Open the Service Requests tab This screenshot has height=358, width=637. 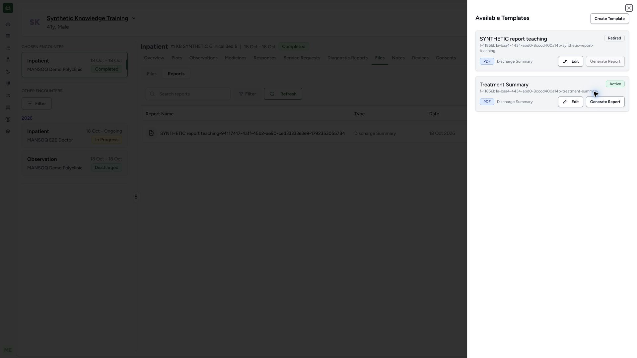coord(302,58)
